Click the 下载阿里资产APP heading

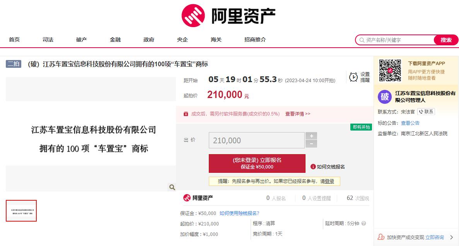tap(427, 63)
